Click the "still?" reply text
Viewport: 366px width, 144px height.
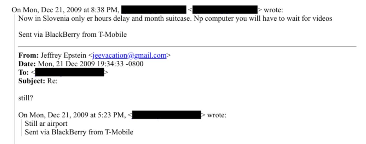coord(26,98)
